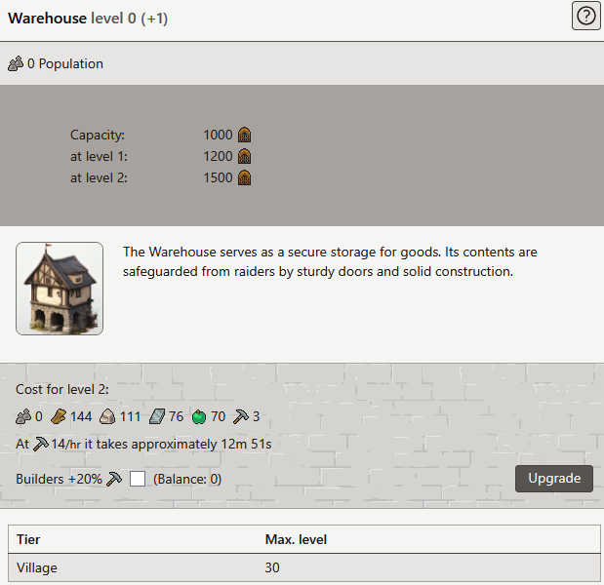
Task: Click the hammer icon before 14/hr
Action: 40,445
